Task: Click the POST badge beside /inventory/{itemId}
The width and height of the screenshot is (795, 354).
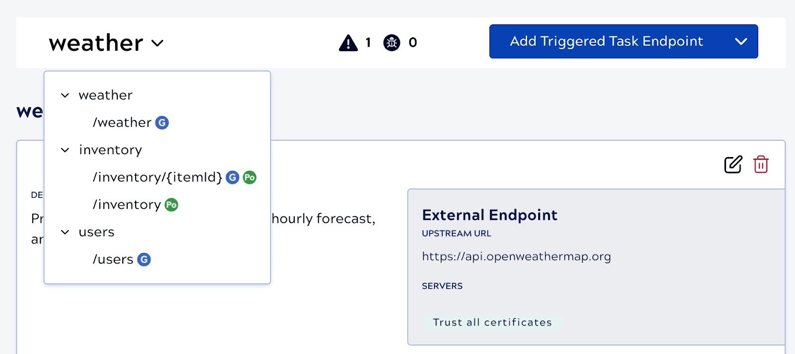Action: click(x=249, y=177)
